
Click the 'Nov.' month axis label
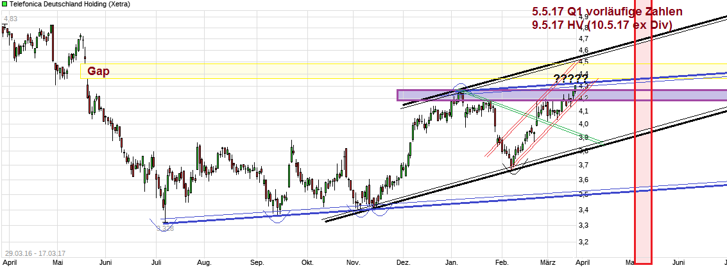[354, 262]
